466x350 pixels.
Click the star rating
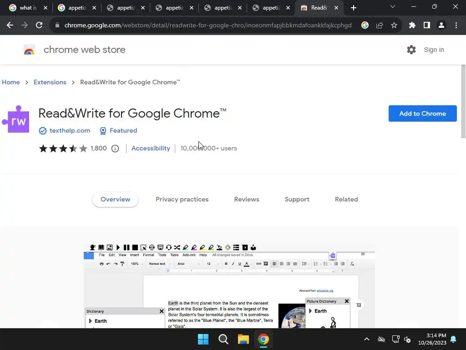coord(63,148)
